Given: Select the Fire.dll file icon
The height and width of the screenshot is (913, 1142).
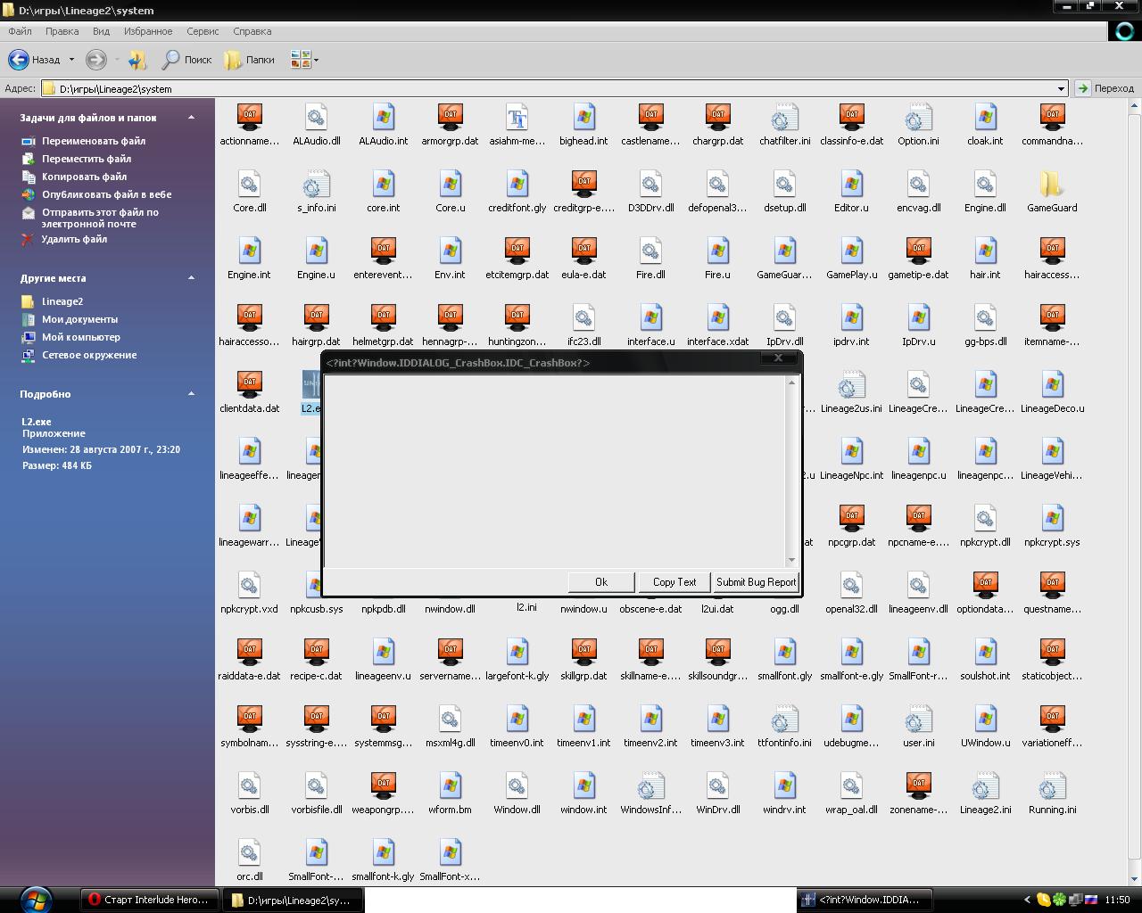Looking at the screenshot, I should tap(650, 251).
